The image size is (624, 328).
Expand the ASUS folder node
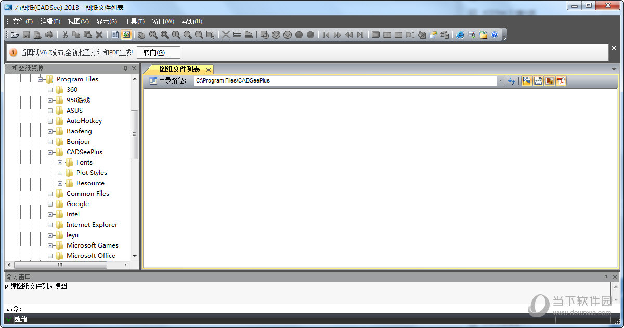point(50,111)
